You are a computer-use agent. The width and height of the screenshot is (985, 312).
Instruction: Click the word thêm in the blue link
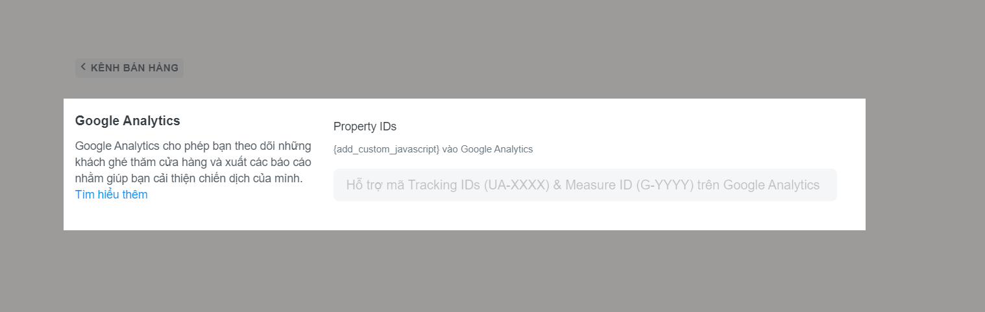134,195
